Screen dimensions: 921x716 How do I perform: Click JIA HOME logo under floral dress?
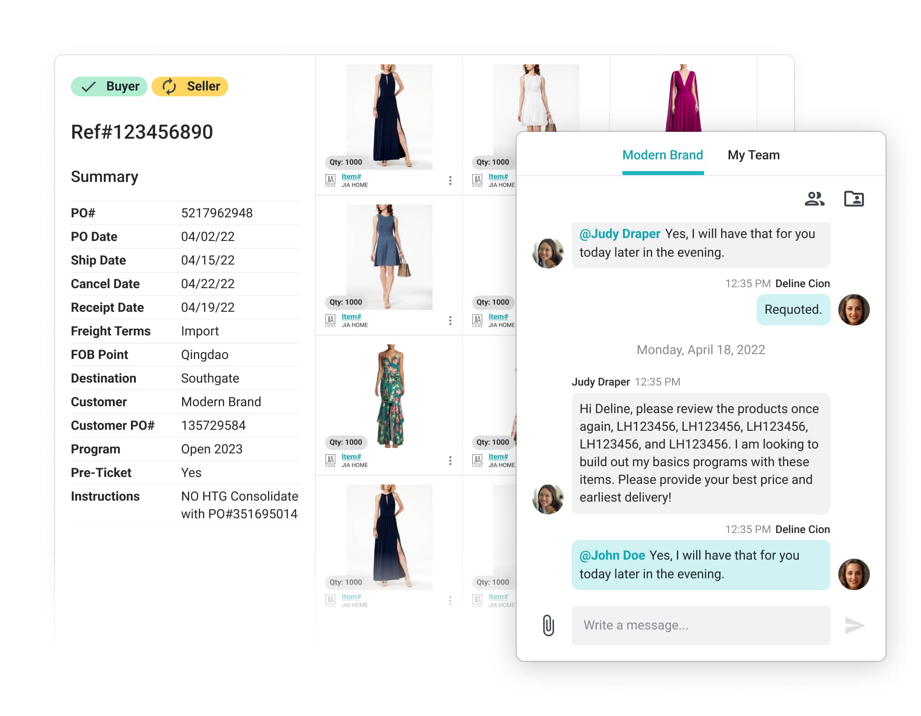(x=330, y=460)
